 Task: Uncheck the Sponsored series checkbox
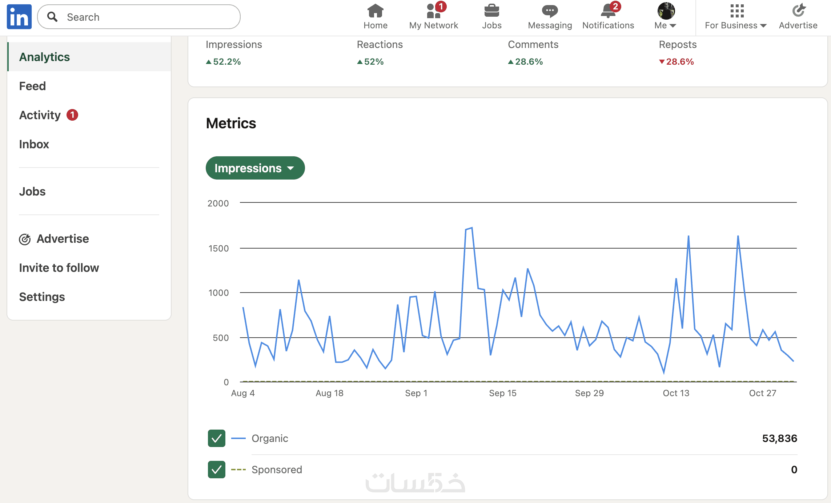tap(216, 470)
